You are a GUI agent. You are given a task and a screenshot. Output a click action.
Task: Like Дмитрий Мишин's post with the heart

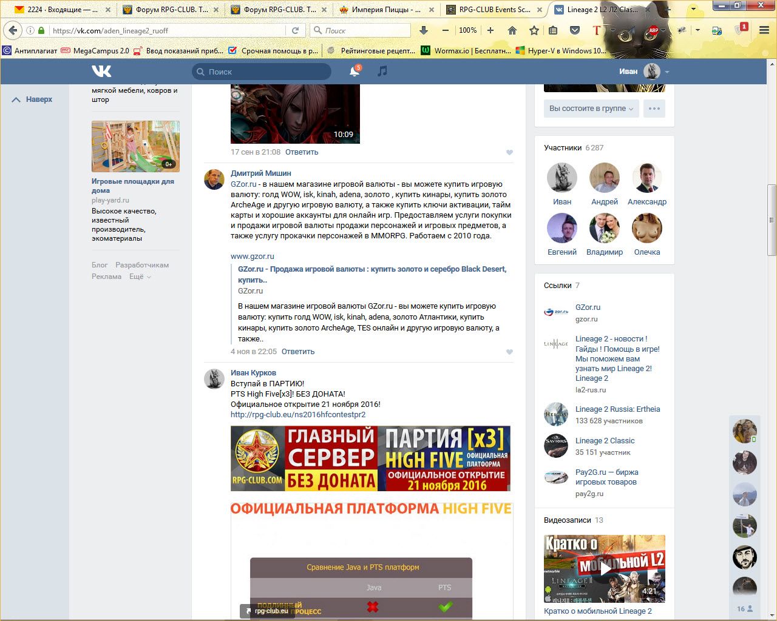tap(509, 352)
